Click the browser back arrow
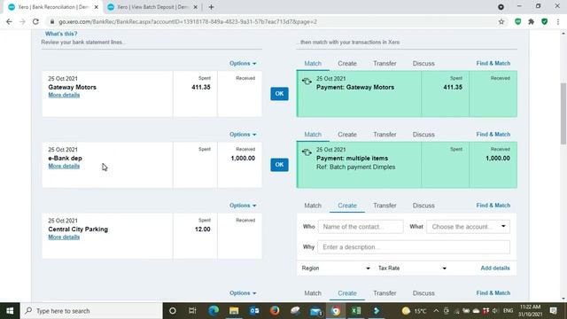This screenshot has width=567, height=319. click(9, 21)
